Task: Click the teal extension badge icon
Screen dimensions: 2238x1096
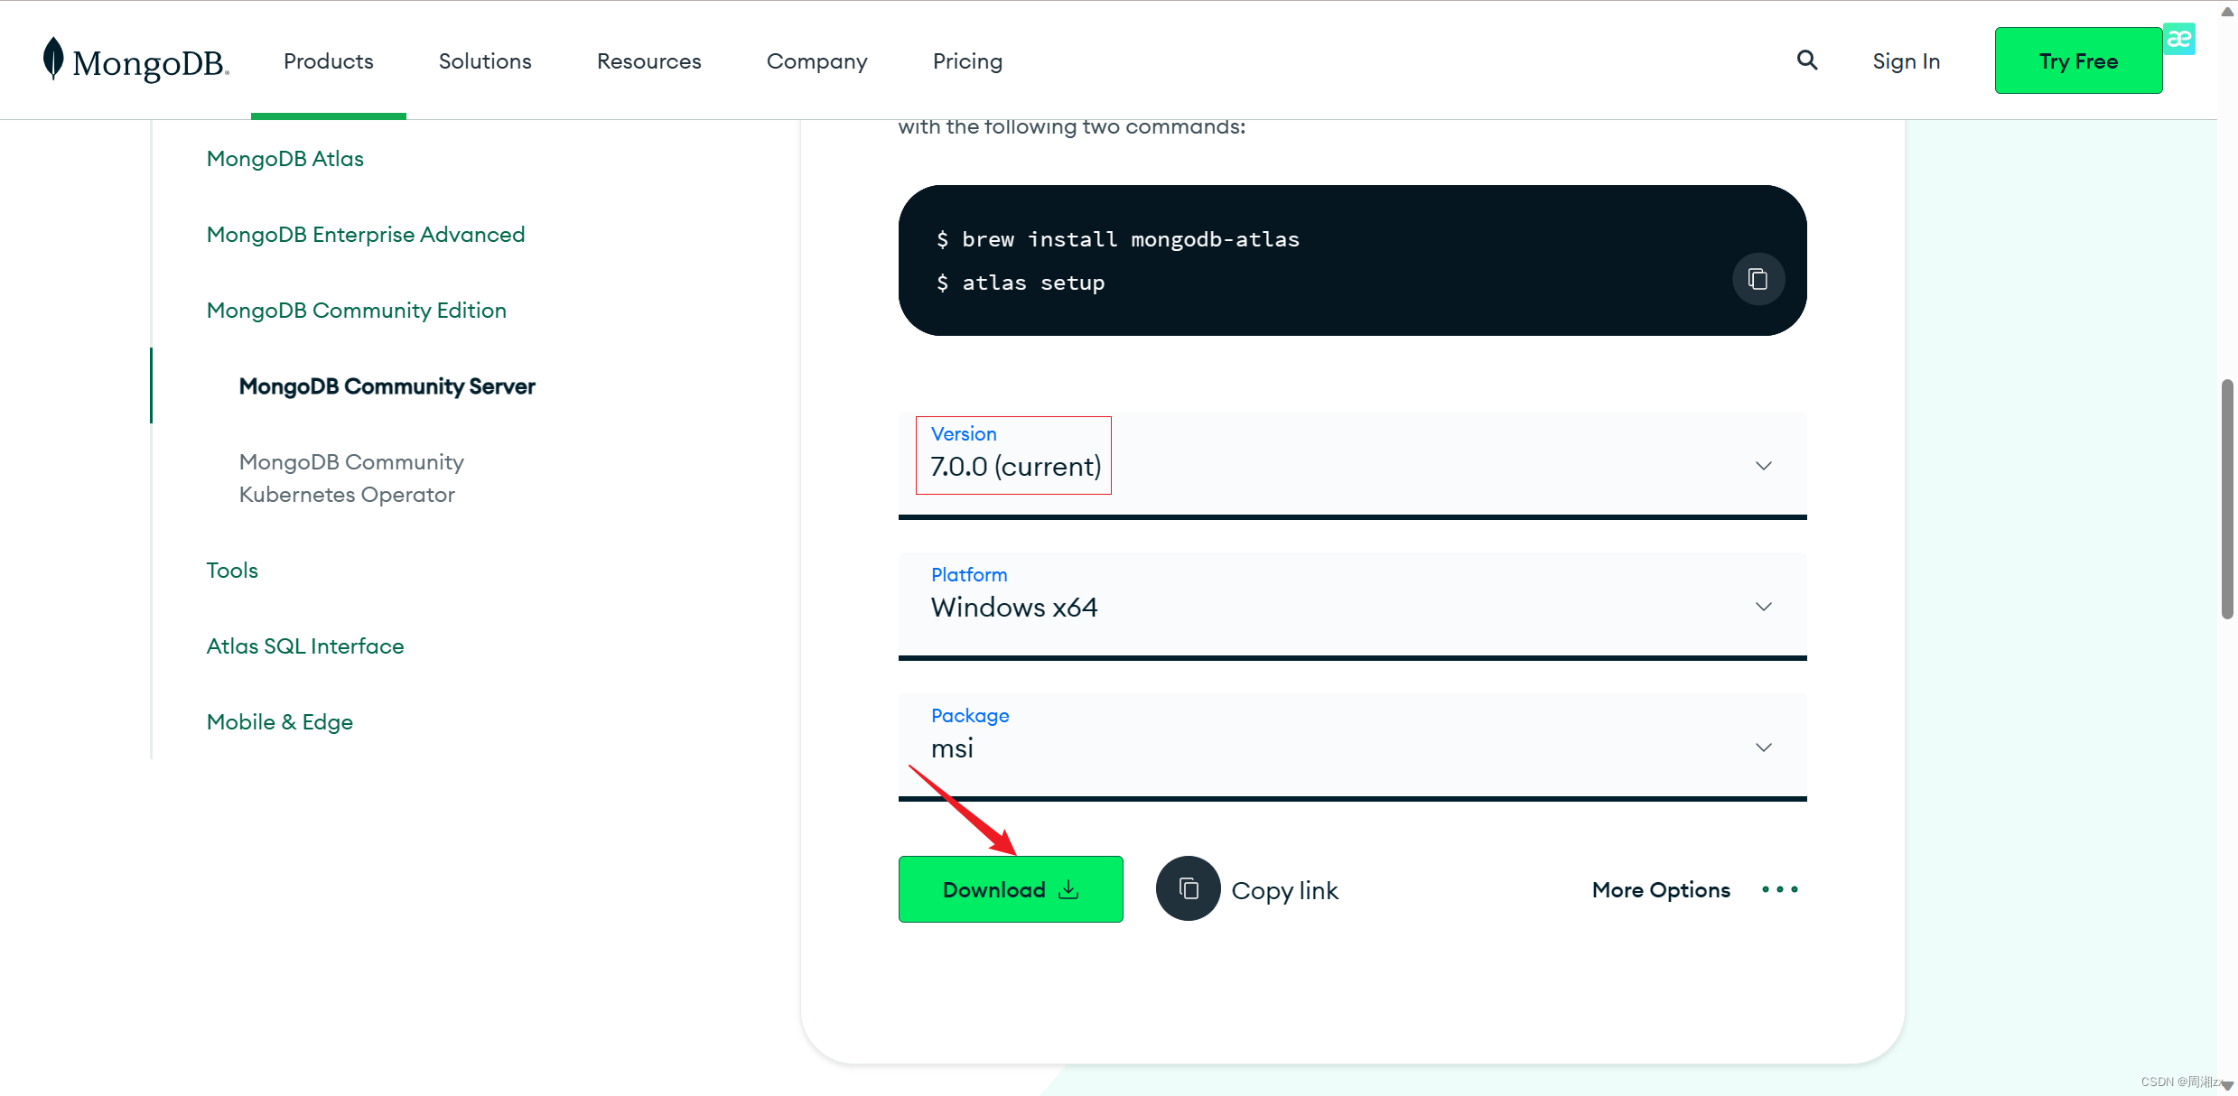Action: pos(2179,39)
